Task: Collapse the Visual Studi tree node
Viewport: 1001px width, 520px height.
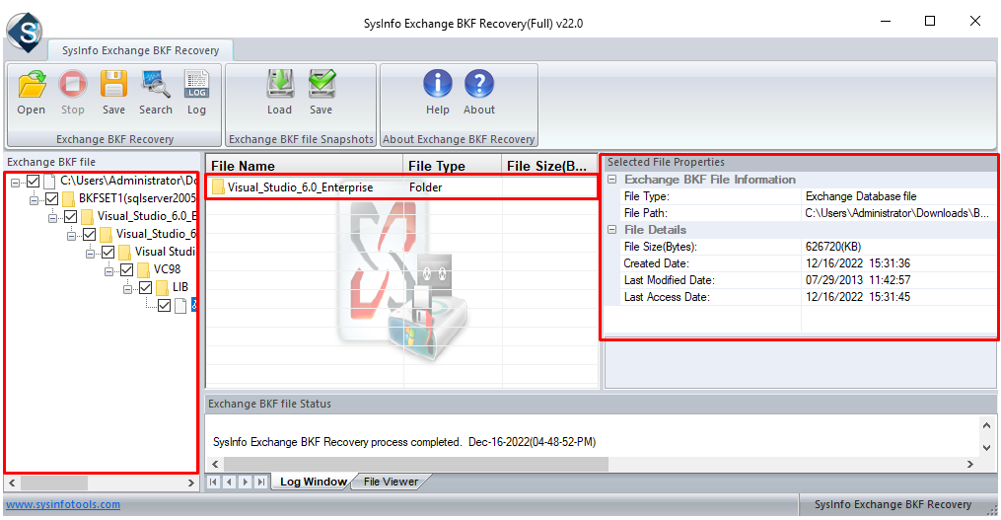Action: click(x=90, y=255)
